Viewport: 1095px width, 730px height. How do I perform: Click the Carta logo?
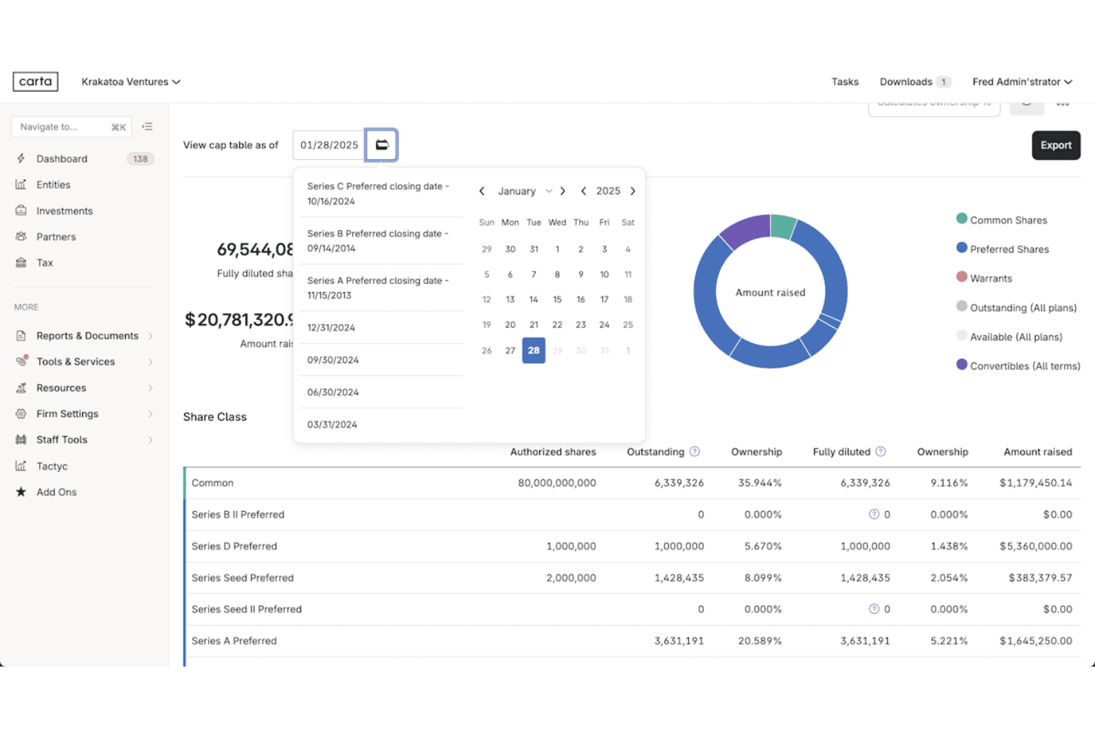point(36,81)
